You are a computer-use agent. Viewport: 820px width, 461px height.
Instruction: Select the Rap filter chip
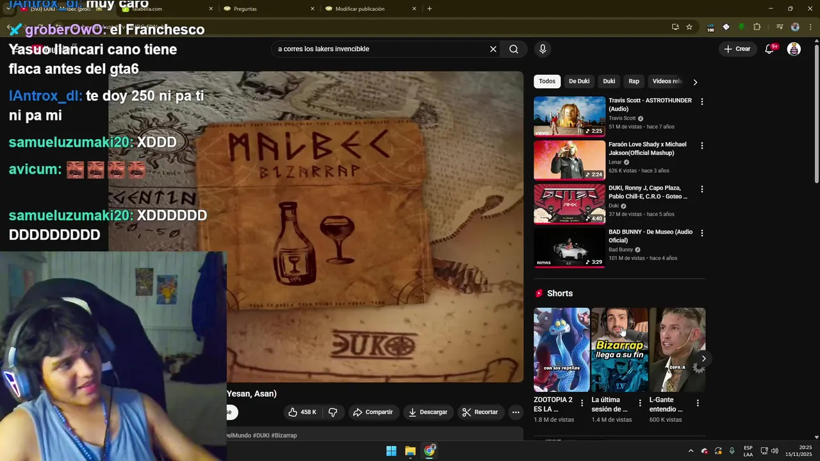click(x=634, y=81)
